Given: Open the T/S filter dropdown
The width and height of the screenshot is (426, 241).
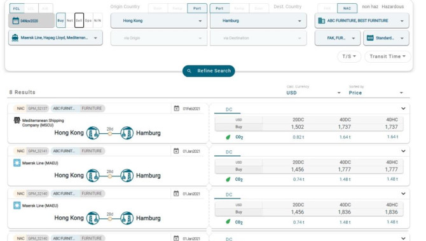Looking at the screenshot, I should (x=349, y=56).
